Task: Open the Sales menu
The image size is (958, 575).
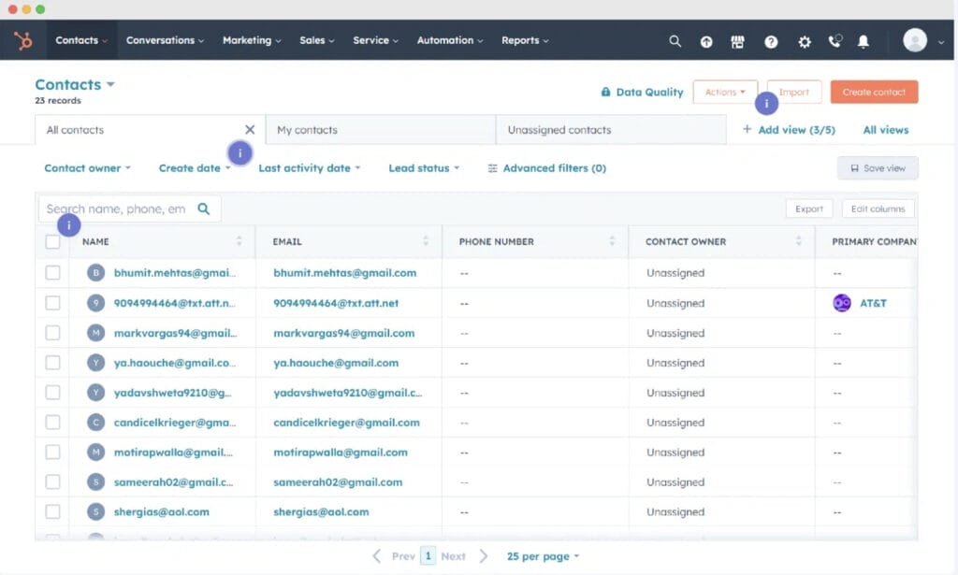Action: (x=316, y=40)
